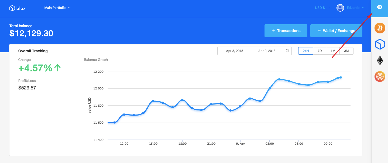Click the blox logo in the top bar
The width and height of the screenshot is (388, 163).
(x=17, y=8)
